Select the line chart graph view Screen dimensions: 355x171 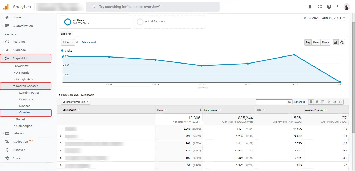click(x=335, y=42)
